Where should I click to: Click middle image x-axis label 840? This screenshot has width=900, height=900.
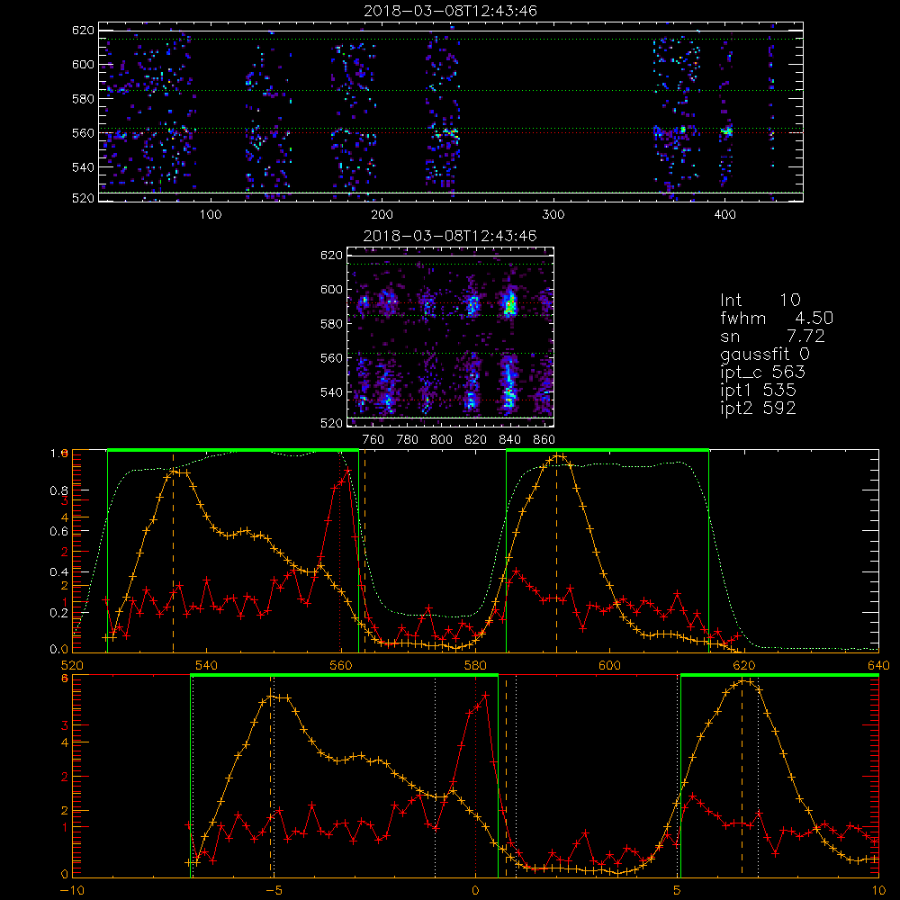click(509, 440)
